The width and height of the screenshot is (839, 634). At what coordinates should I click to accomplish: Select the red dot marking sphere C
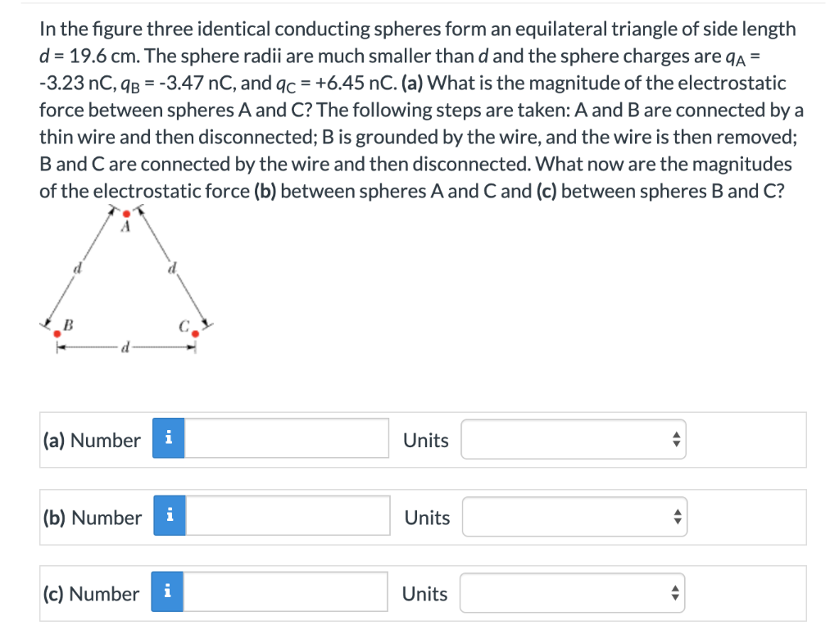click(x=194, y=335)
